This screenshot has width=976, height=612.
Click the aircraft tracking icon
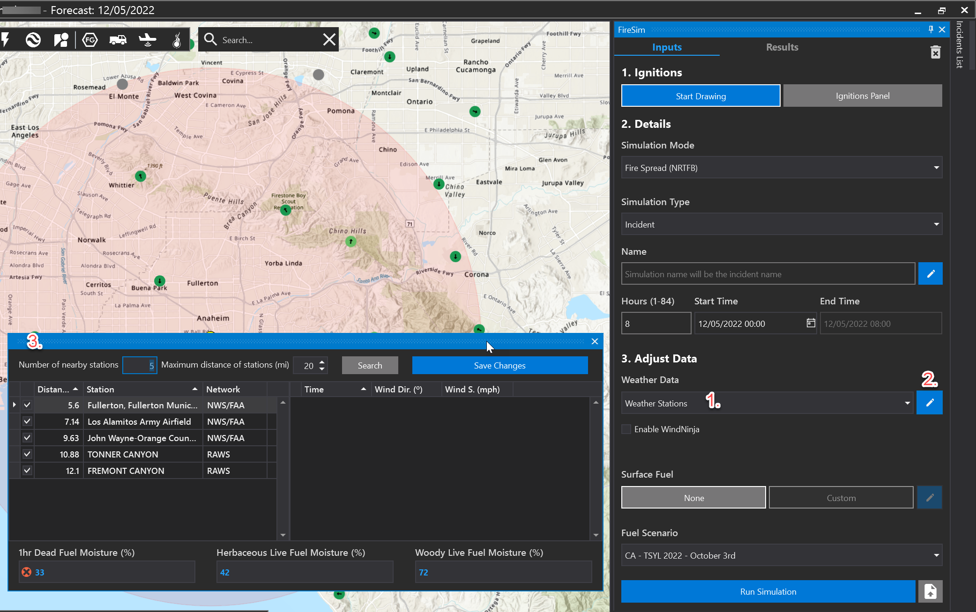[148, 40]
